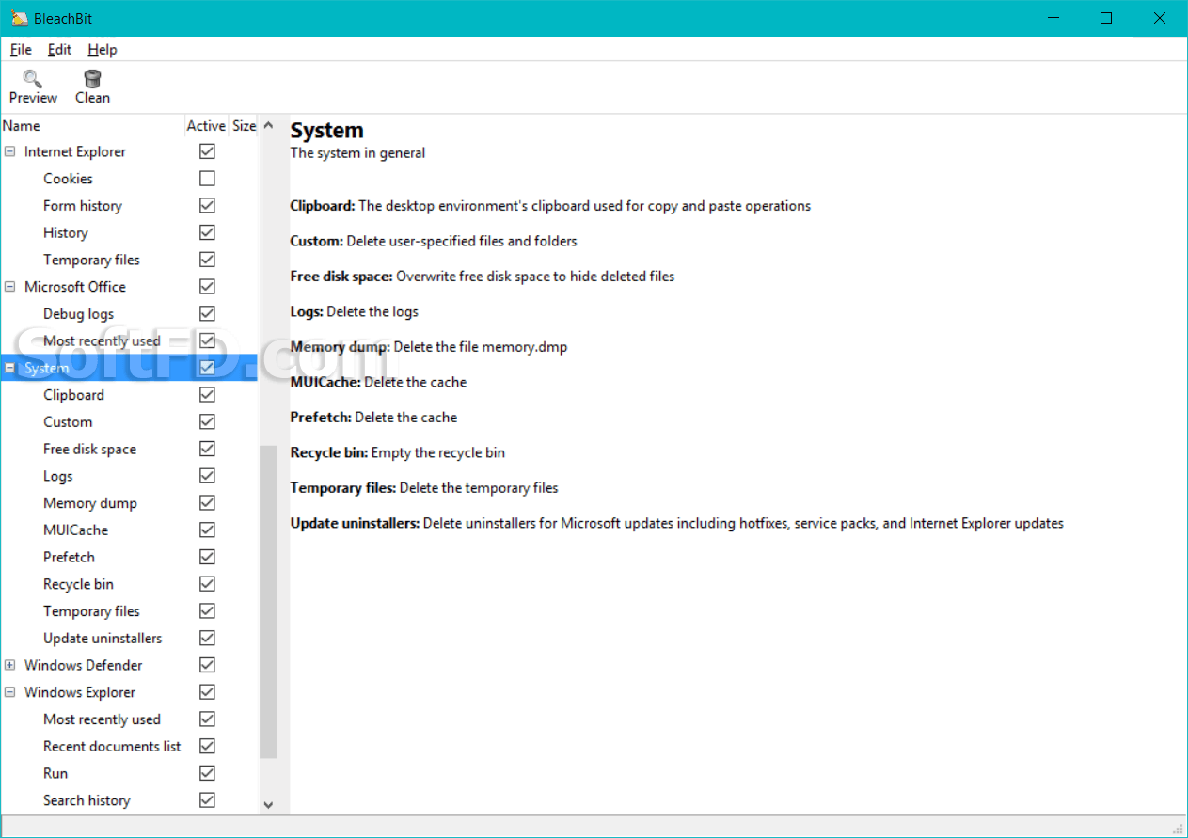The image size is (1188, 838).
Task: Uncheck the Debug logs checkbox
Action: tap(207, 313)
